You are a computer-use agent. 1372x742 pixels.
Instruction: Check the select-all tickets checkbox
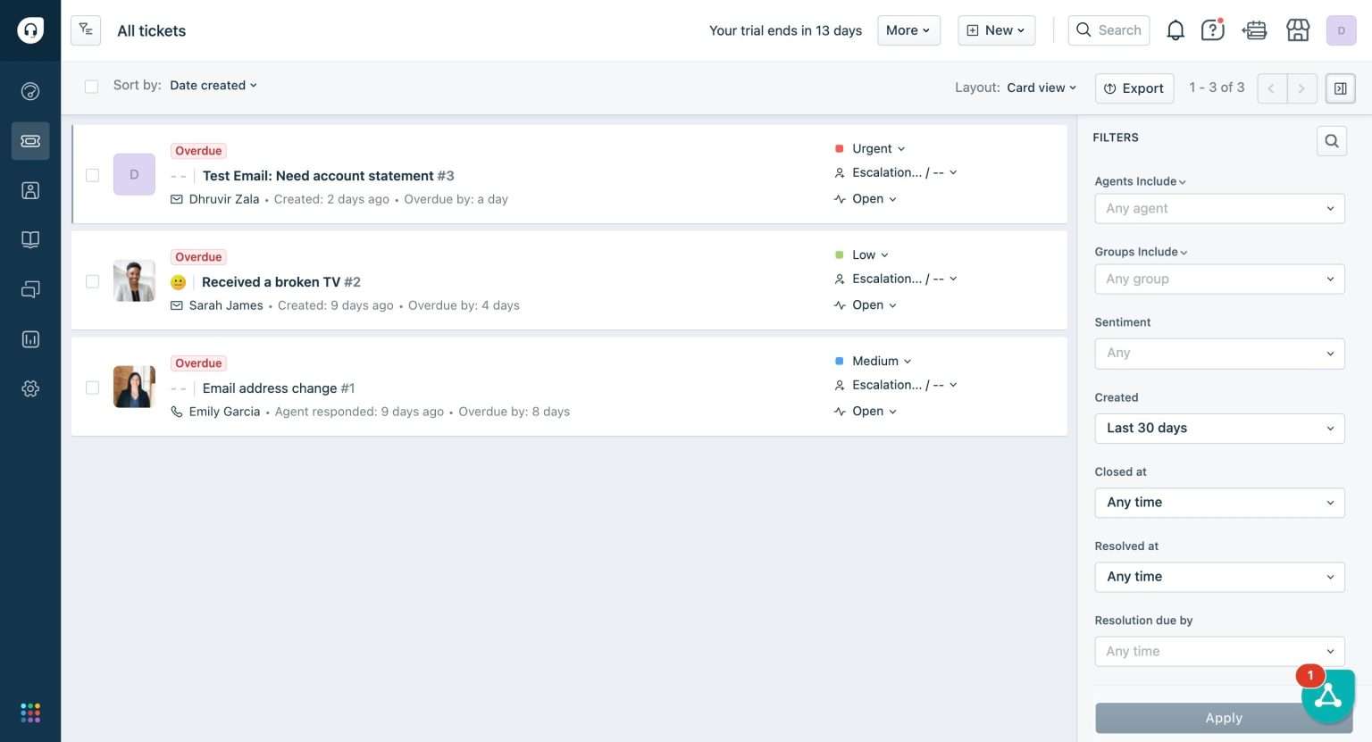[91, 86]
